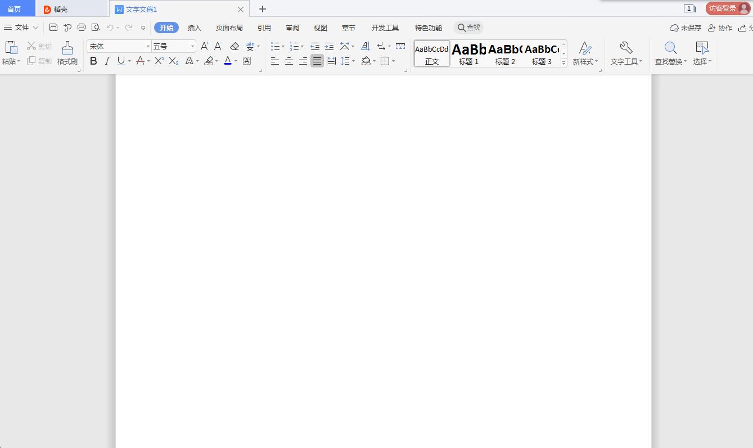Expand the bullet list dropdown arrow
The width and height of the screenshot is (753, 448).
[283, 47]
